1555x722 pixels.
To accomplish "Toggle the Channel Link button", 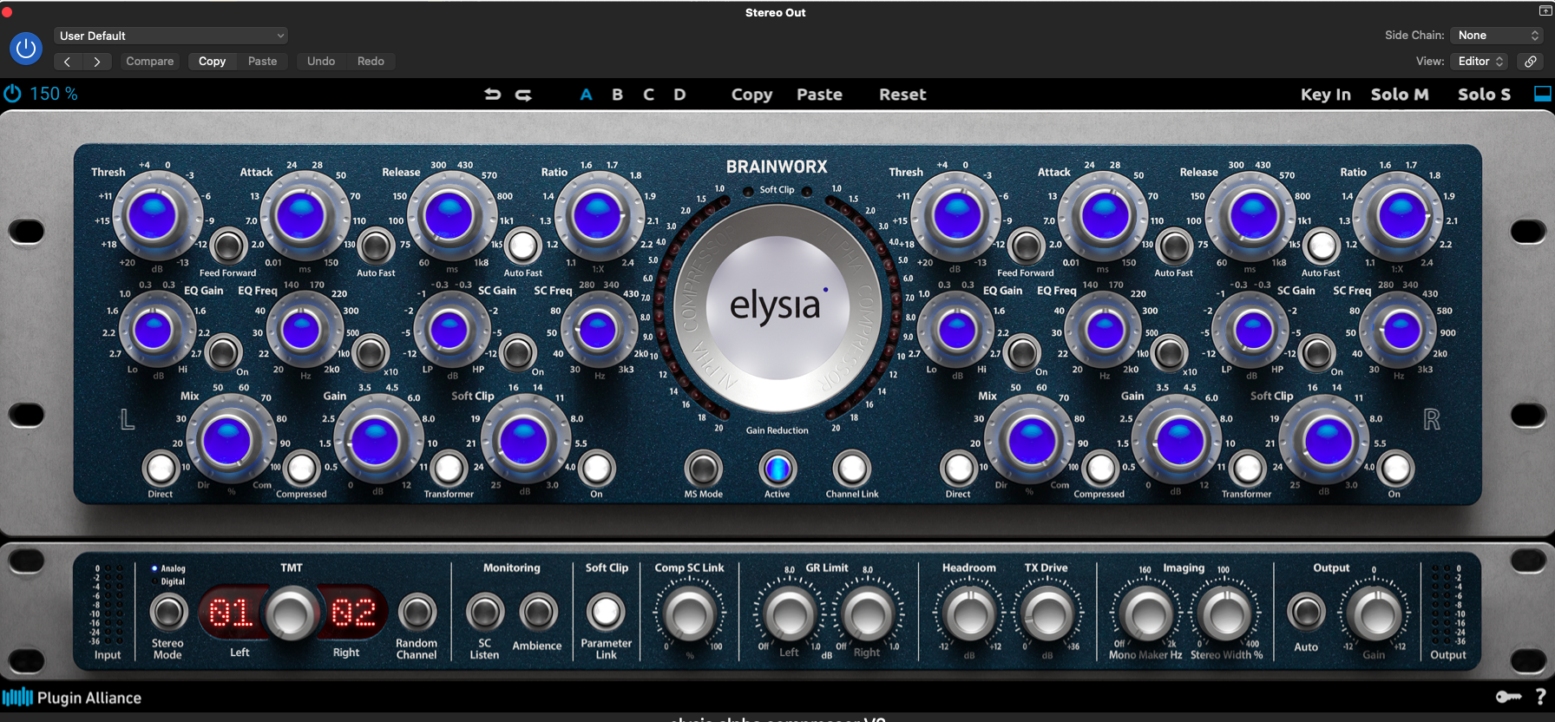I will 852,469.
